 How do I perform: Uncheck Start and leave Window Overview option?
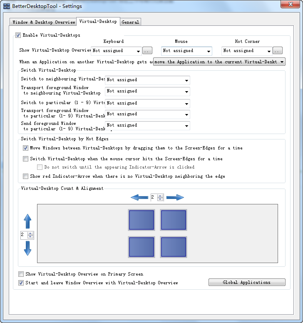(21, 283)
